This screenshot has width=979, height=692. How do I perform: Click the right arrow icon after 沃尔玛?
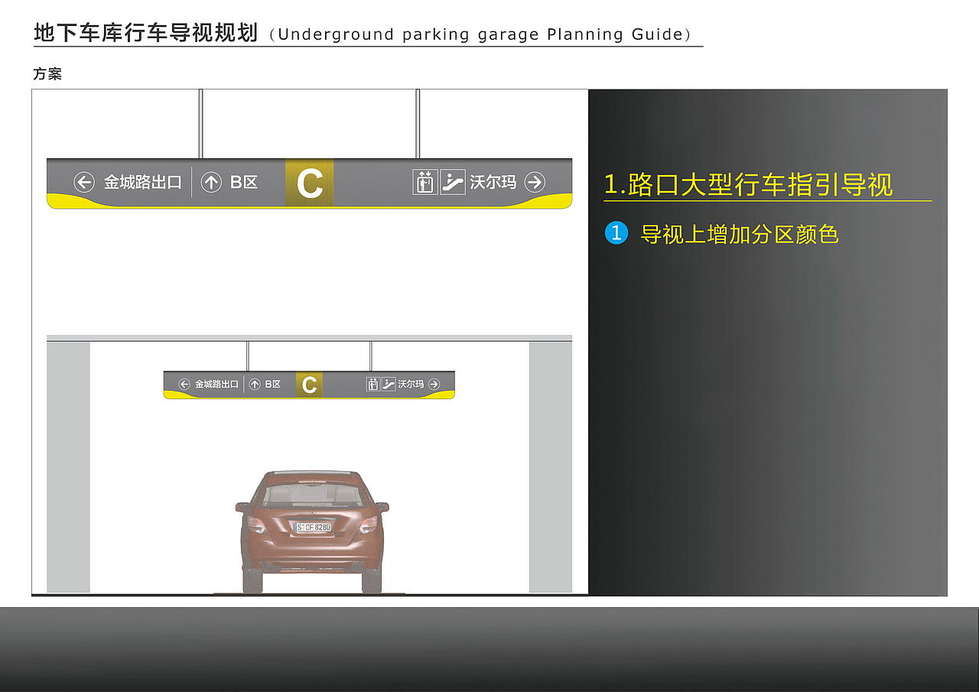point(536,182)
